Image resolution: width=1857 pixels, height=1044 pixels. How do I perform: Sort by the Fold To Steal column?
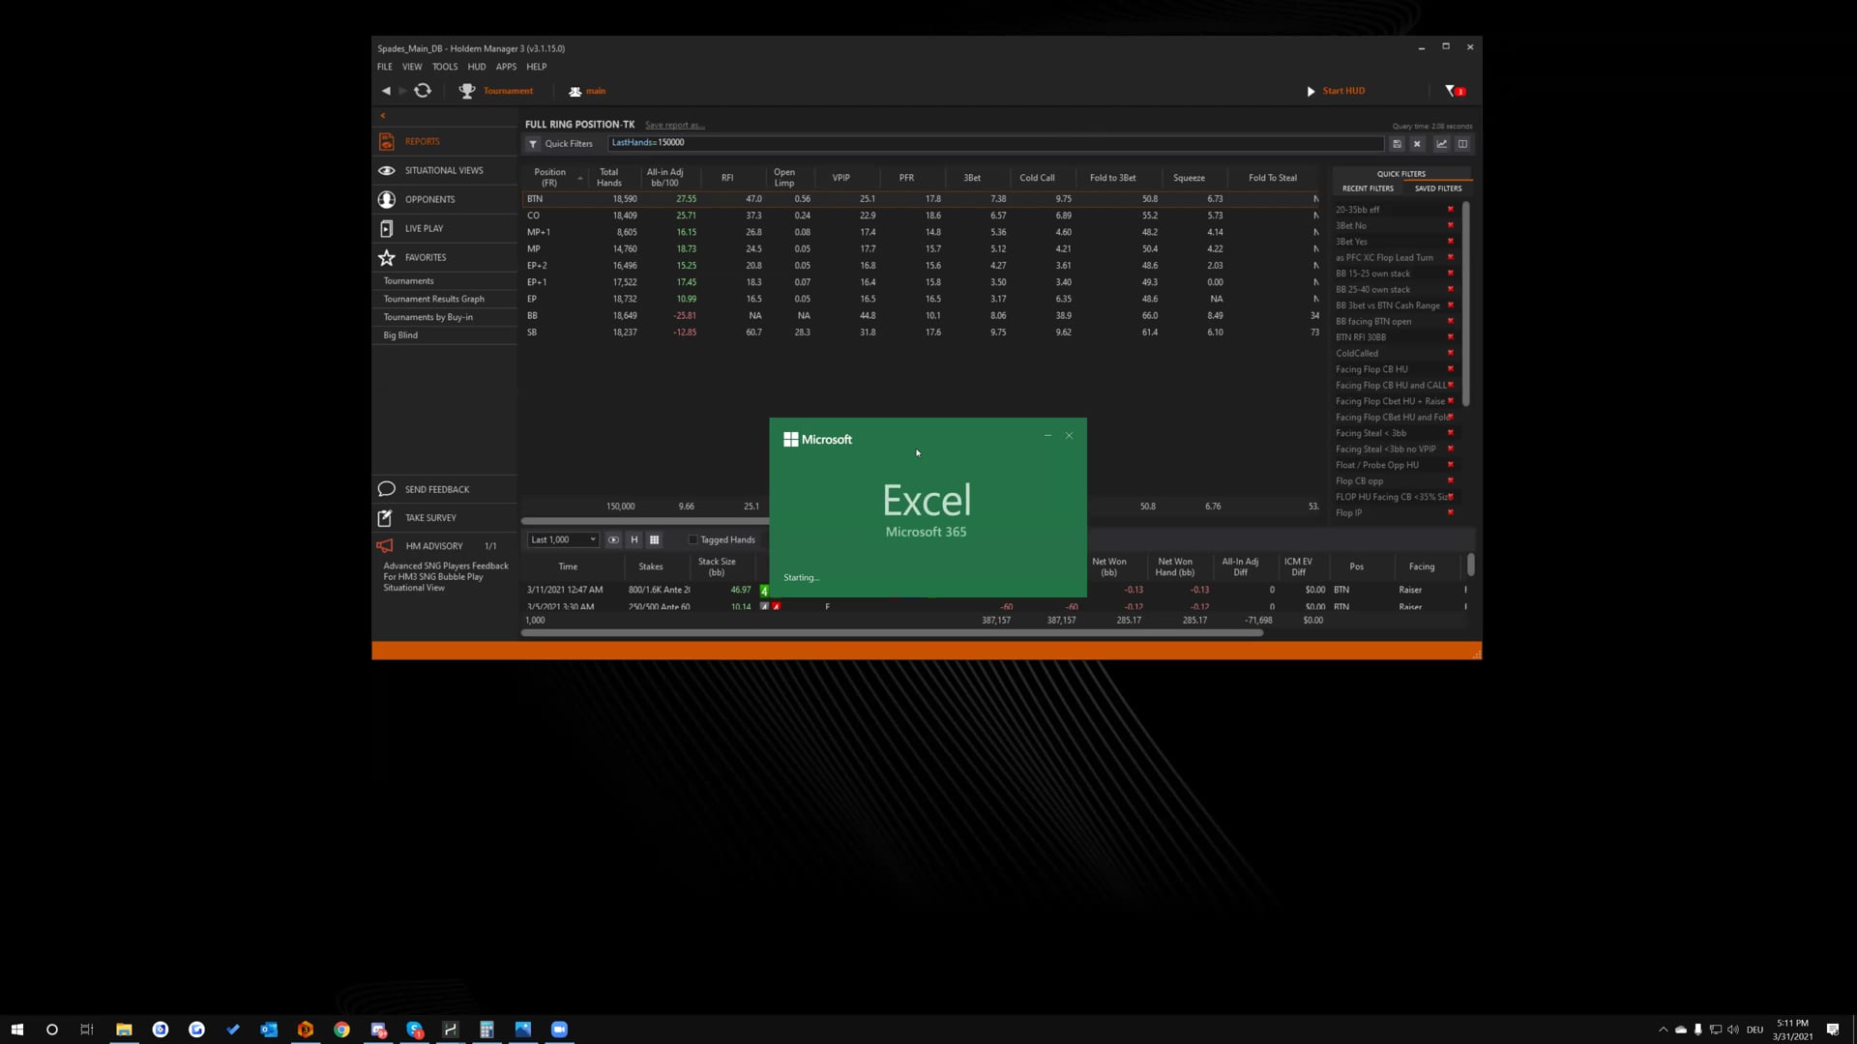(1272, 178)
